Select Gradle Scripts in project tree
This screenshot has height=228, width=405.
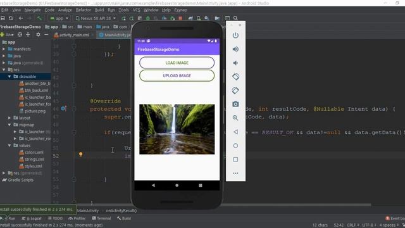(18, 180)
